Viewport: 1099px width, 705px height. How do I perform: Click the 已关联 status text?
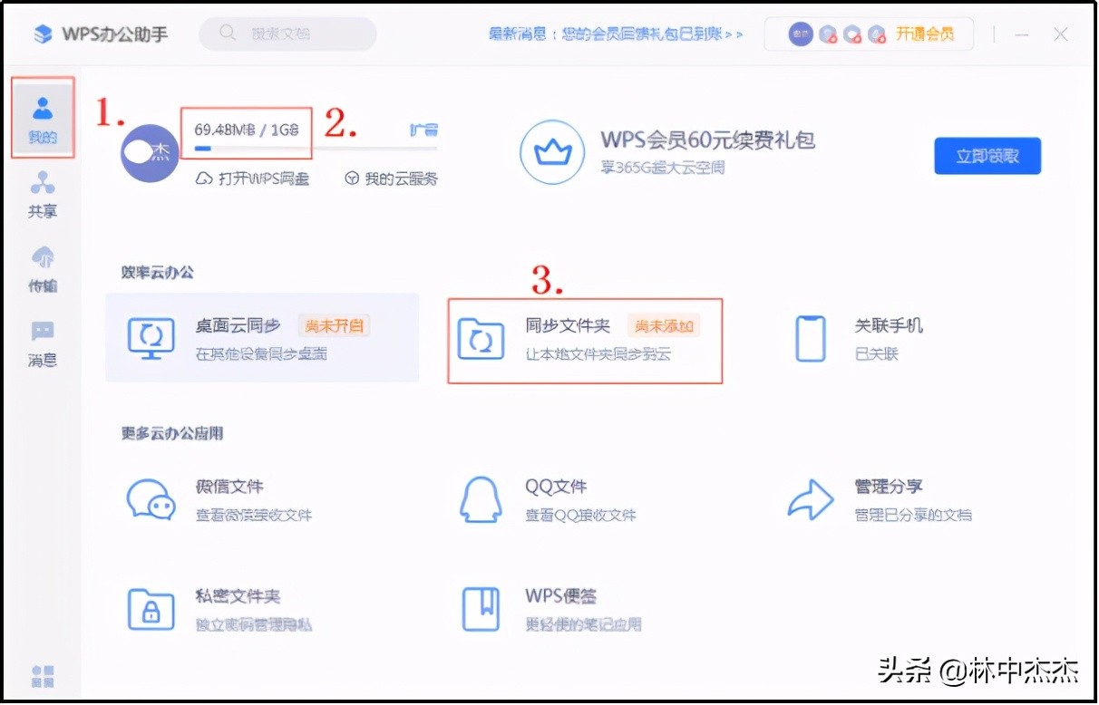876,354
